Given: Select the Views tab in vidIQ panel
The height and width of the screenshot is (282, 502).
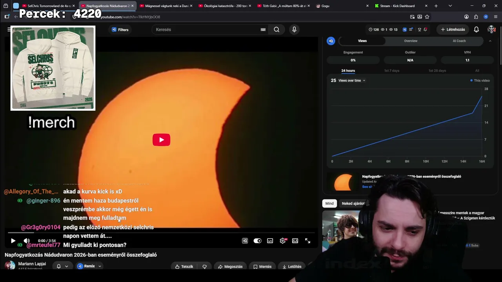Looking at the screenshot, I should (x=362, y=41).
